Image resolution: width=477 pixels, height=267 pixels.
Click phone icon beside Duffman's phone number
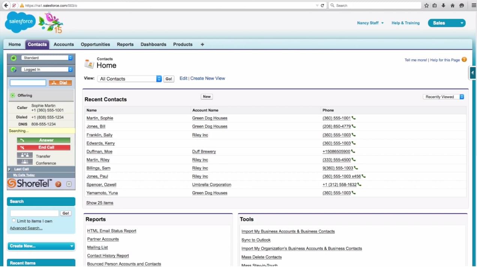click(x=353, y=152)
